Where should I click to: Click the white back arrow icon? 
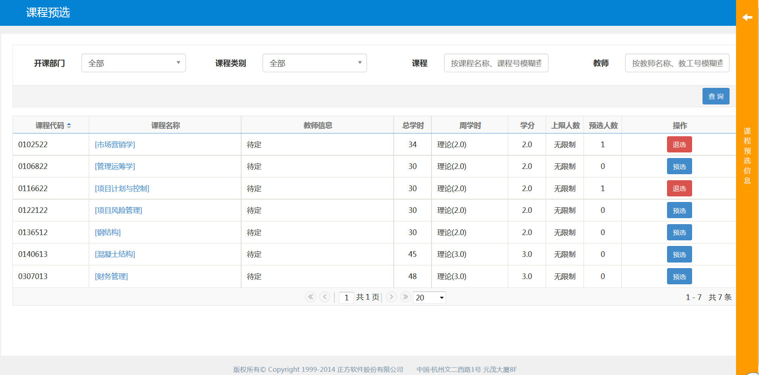[x=747, y=17]
